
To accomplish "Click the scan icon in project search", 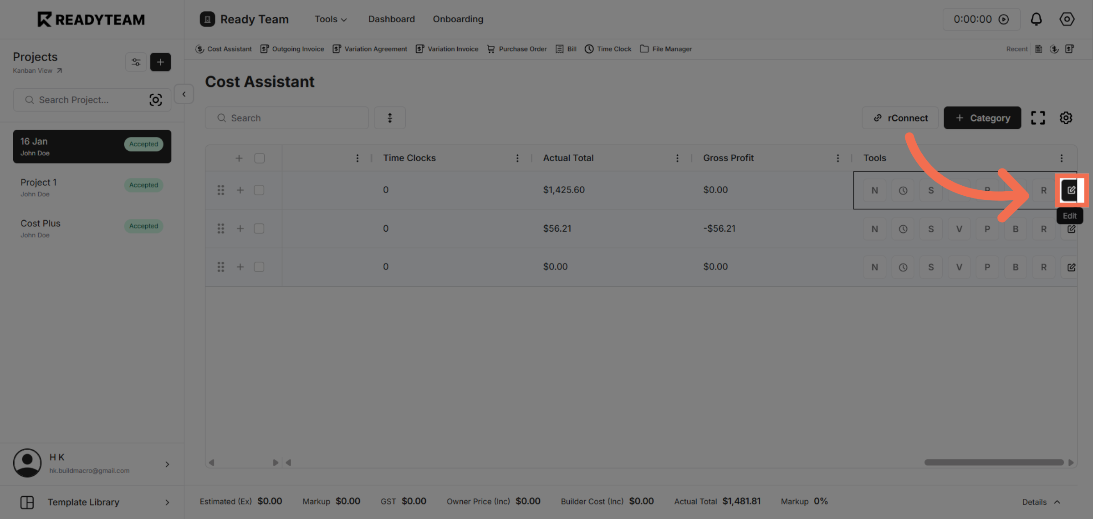I will click(x=155, y=100).
